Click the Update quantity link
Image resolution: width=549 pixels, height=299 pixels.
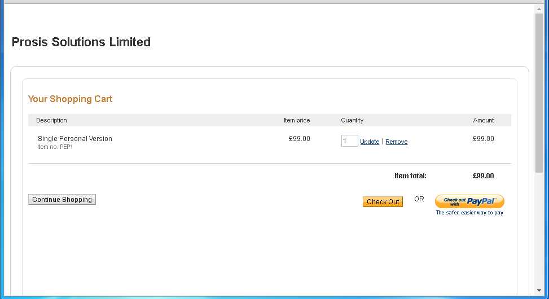370,142
